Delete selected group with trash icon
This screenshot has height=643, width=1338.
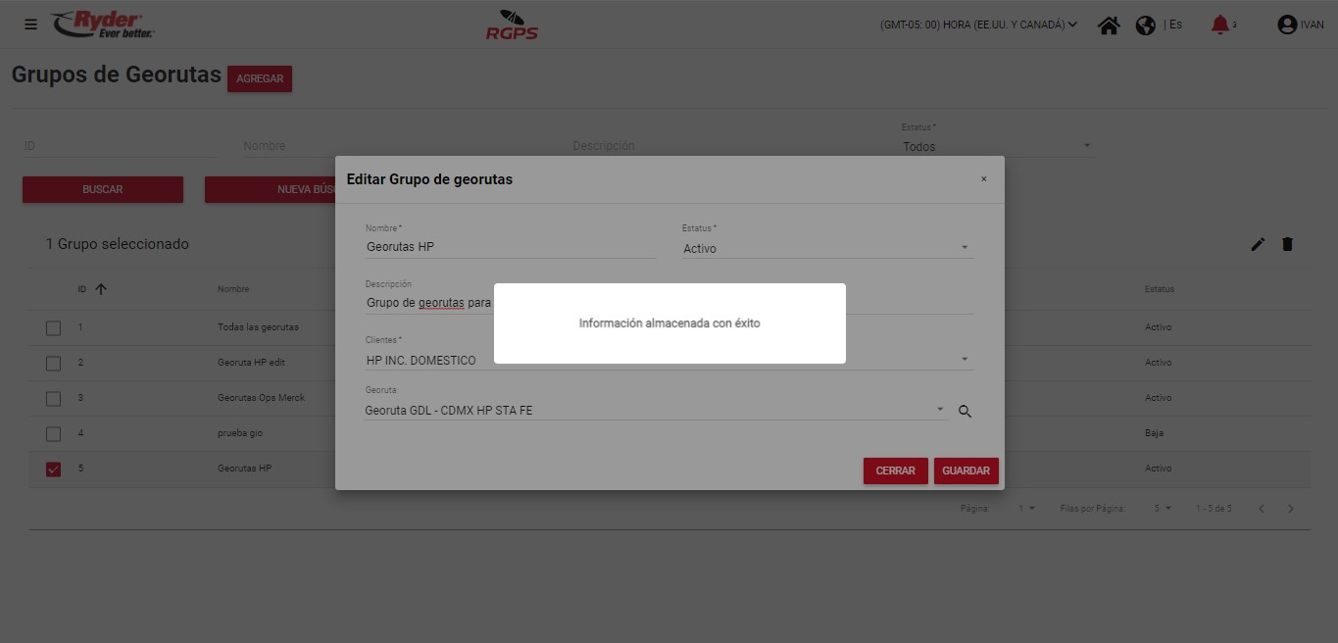(1287, 244)
